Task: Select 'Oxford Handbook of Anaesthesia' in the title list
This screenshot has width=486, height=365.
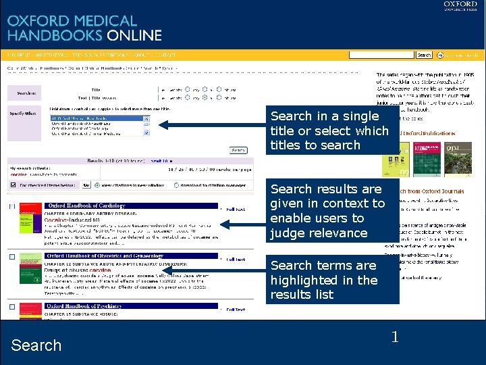Action: click(x=97, y=124)
